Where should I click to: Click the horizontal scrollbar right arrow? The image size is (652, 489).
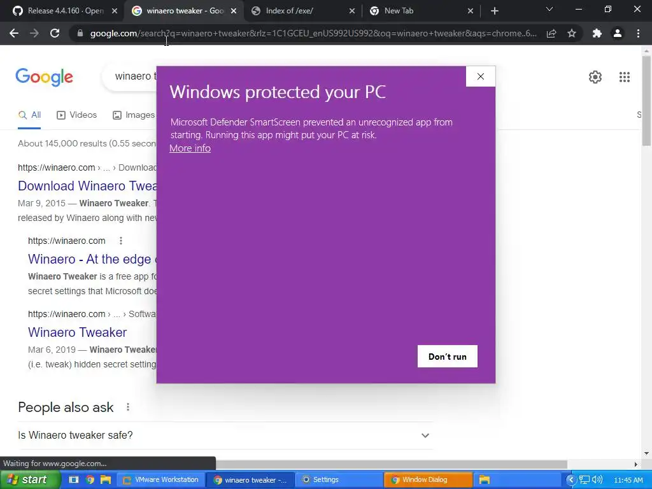pyautogui.click(x=636, y=464)
